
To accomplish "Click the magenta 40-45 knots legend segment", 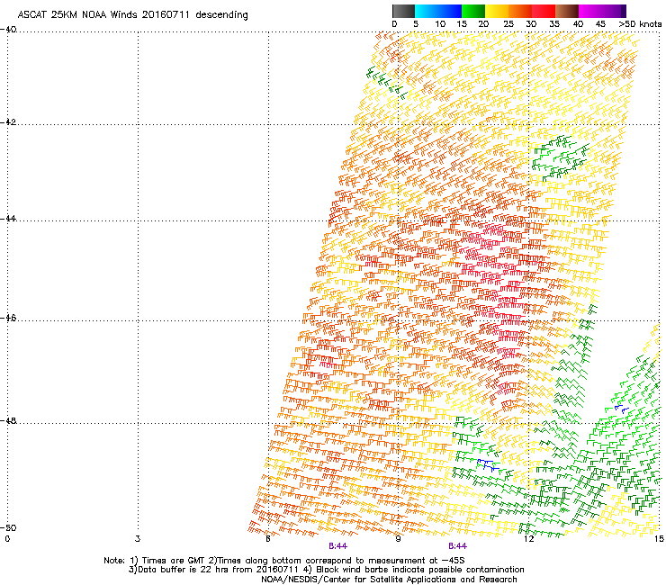I will pyautogui.click(x=590, y=11).
